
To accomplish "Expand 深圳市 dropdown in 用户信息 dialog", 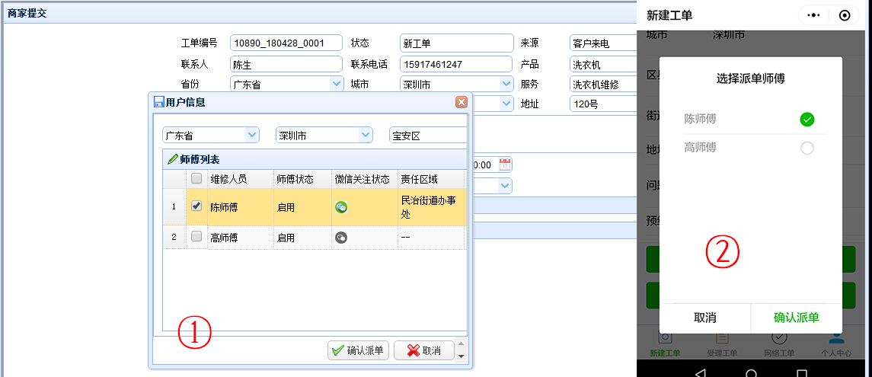I will coord(366,136).
